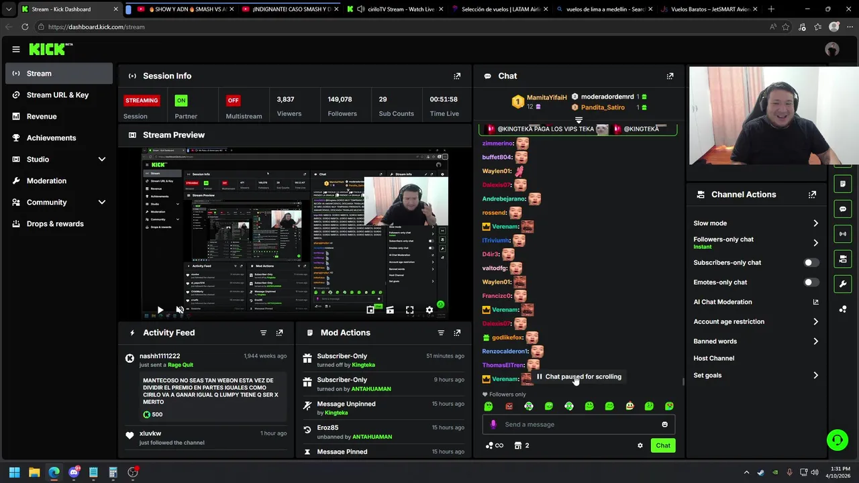
Task: Click nashh1111222 in Activity Feed
Action: pos(160,356)
